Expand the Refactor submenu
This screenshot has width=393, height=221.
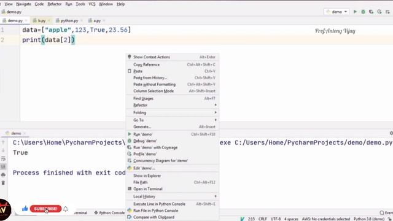point(172,105)
